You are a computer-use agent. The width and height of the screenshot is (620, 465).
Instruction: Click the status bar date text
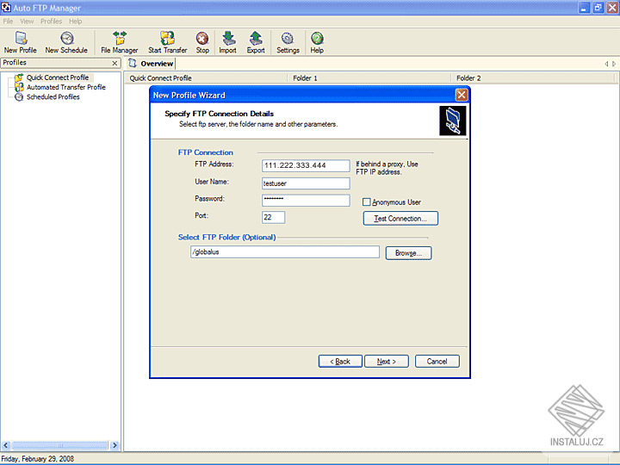coord(38,459)
